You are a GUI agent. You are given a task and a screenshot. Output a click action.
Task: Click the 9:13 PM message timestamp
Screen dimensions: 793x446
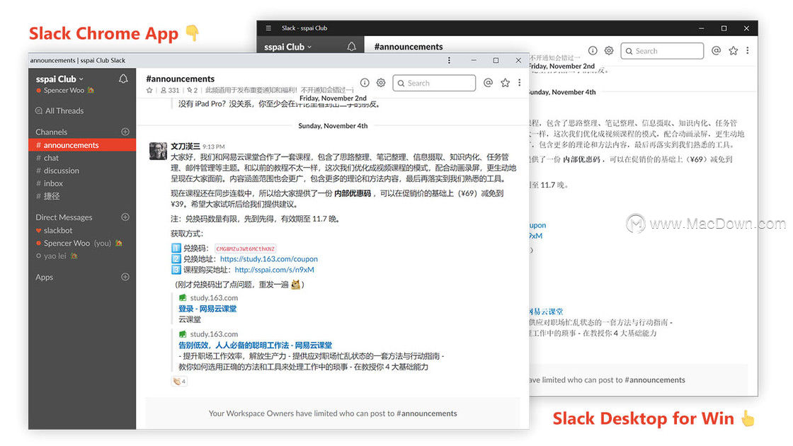213,147
